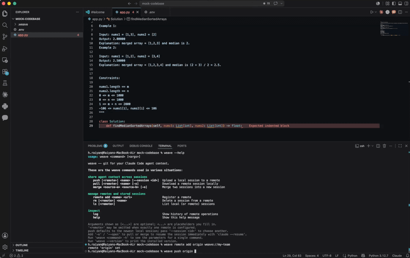Open Source Control view
This screenshot has height=258, width=410.
(x=5, y=36)
